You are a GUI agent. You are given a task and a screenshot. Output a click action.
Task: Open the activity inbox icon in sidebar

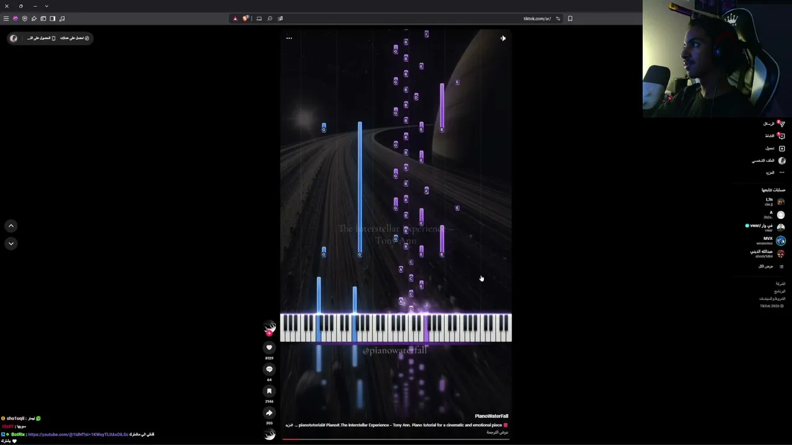coord(781,136)
